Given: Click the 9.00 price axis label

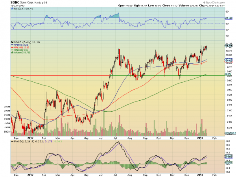Looking at the screenshot, I should coord(230,81).
